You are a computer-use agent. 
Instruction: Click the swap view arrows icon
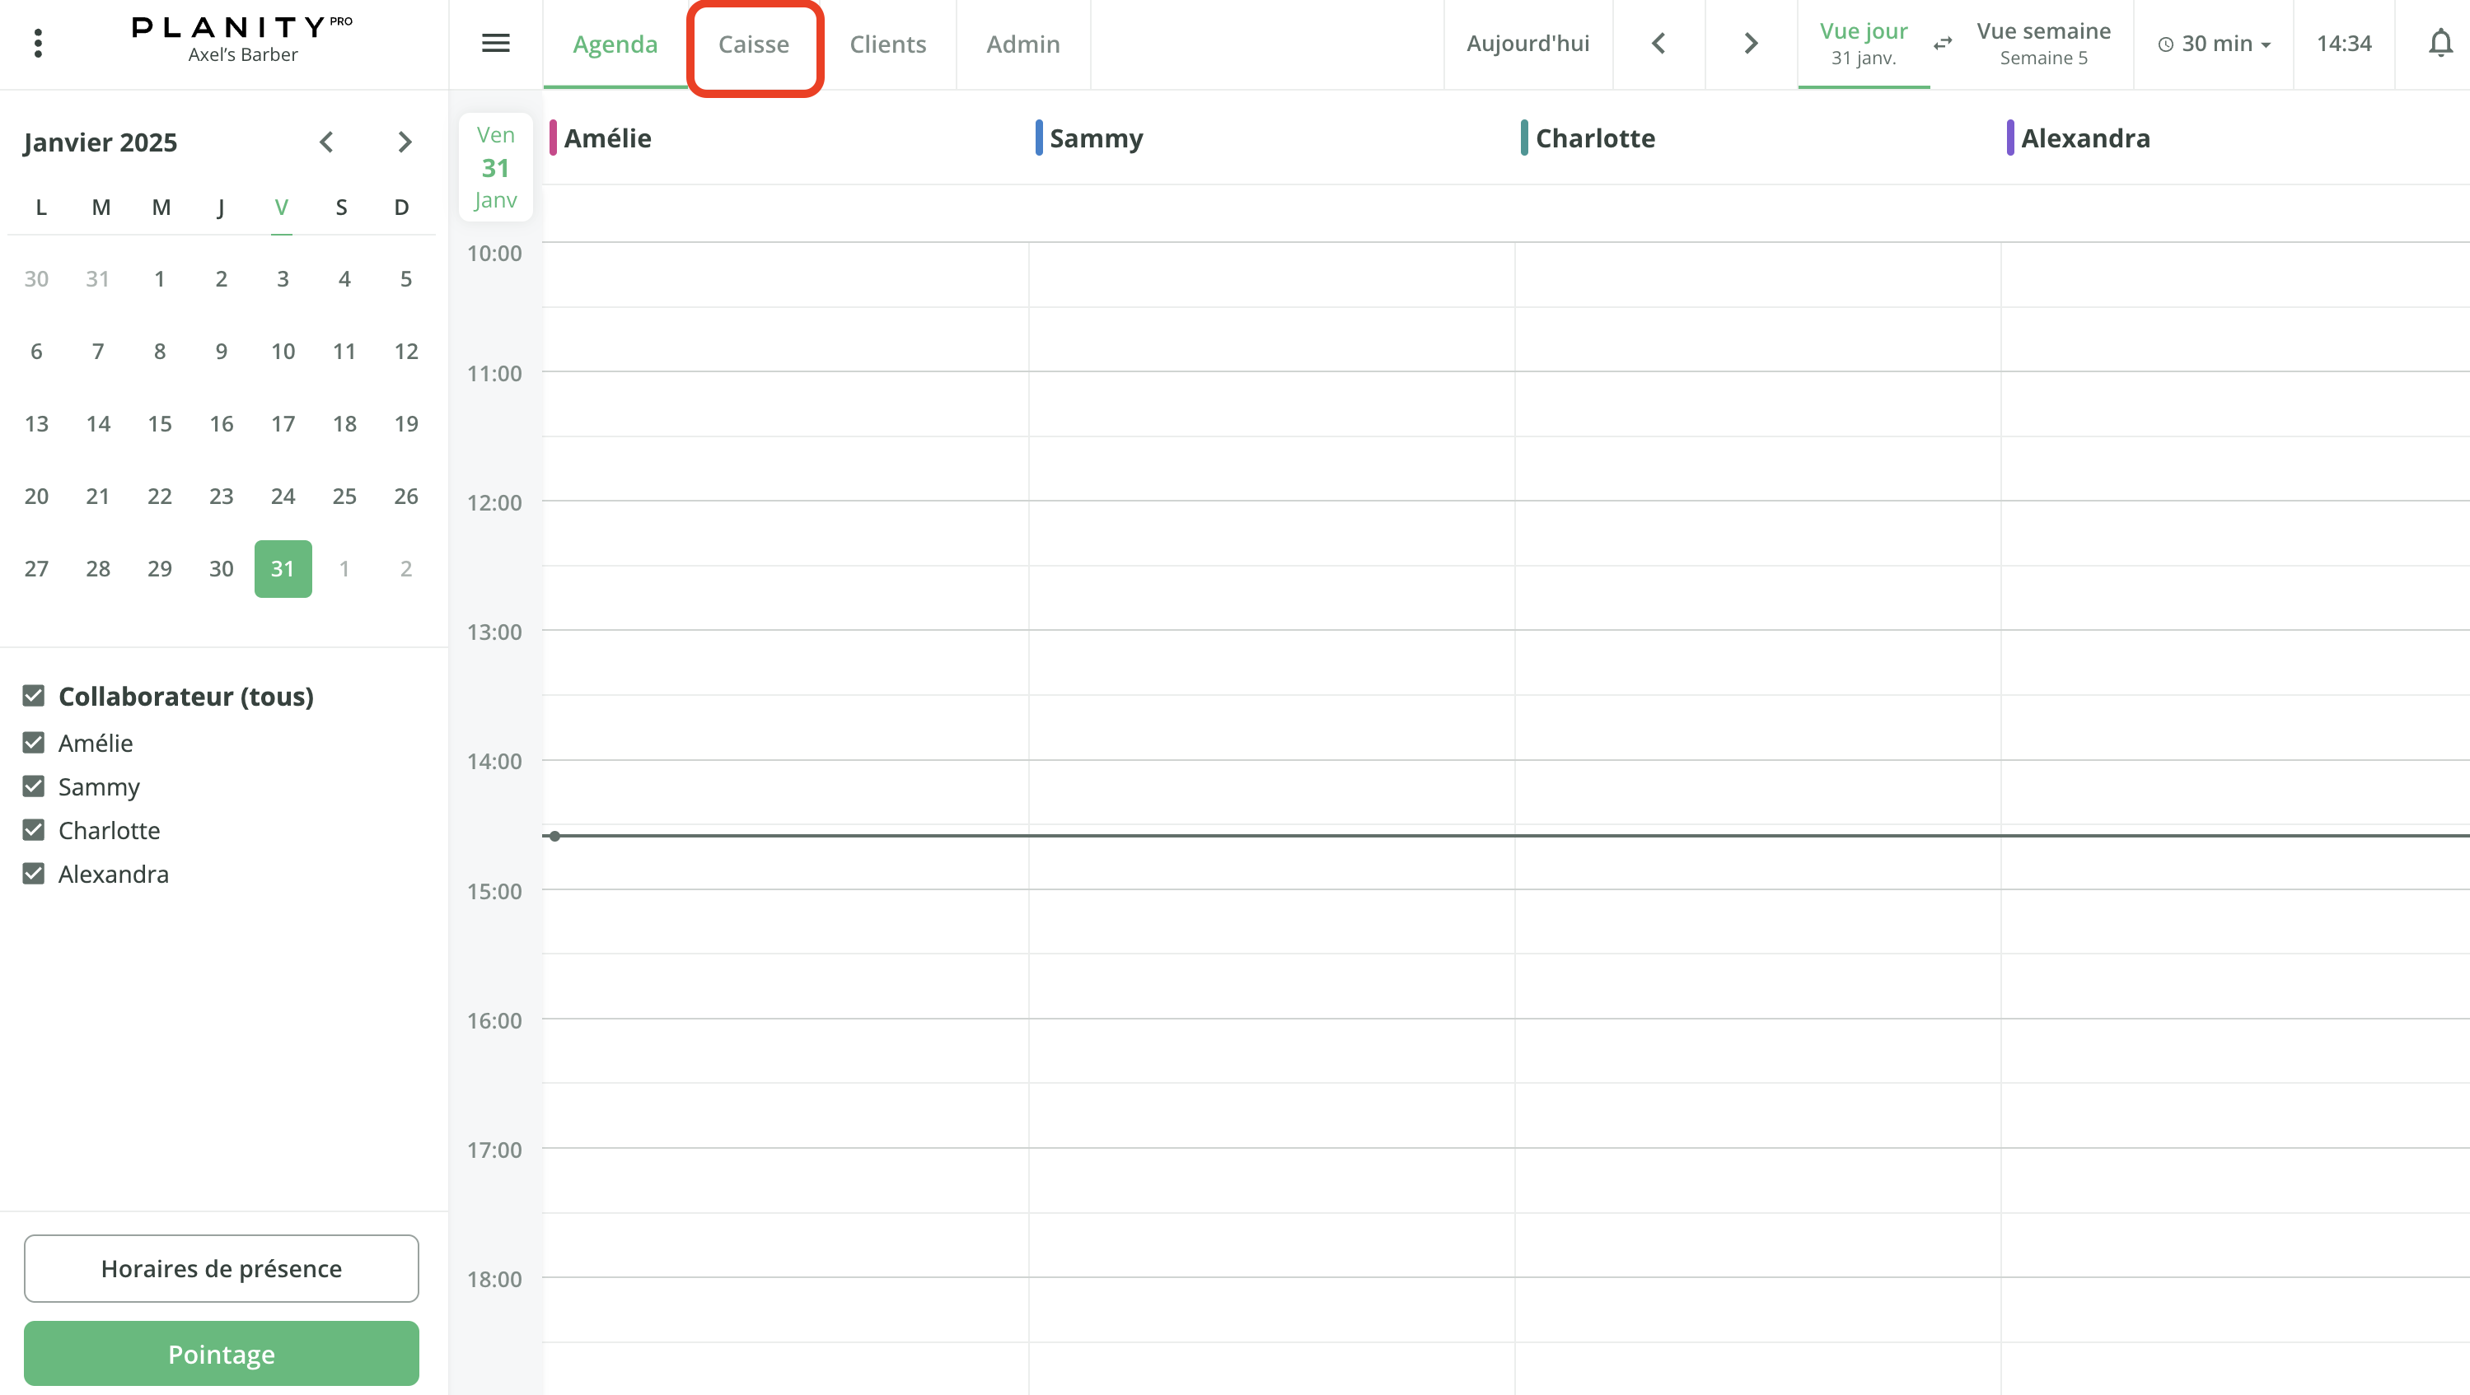point(1943,43)
